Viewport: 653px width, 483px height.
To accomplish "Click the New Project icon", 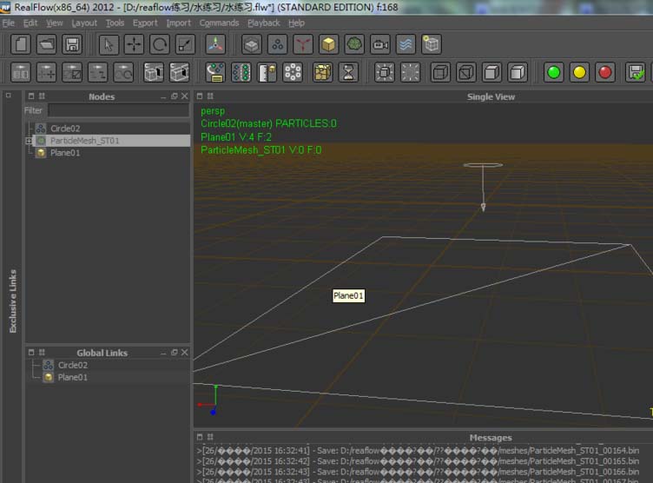I will [21, 44].
